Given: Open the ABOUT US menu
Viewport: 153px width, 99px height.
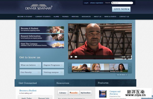Looking at the screenshot, I should coord(97,17).
